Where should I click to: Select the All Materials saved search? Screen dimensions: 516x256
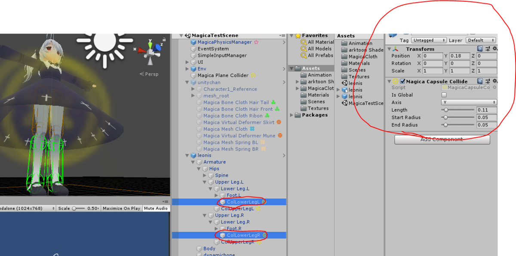317,42
